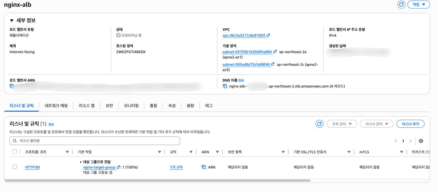Open external link icon beside VPC ID
The width and height of the screenshot is (438, 192).
[268, 36]
